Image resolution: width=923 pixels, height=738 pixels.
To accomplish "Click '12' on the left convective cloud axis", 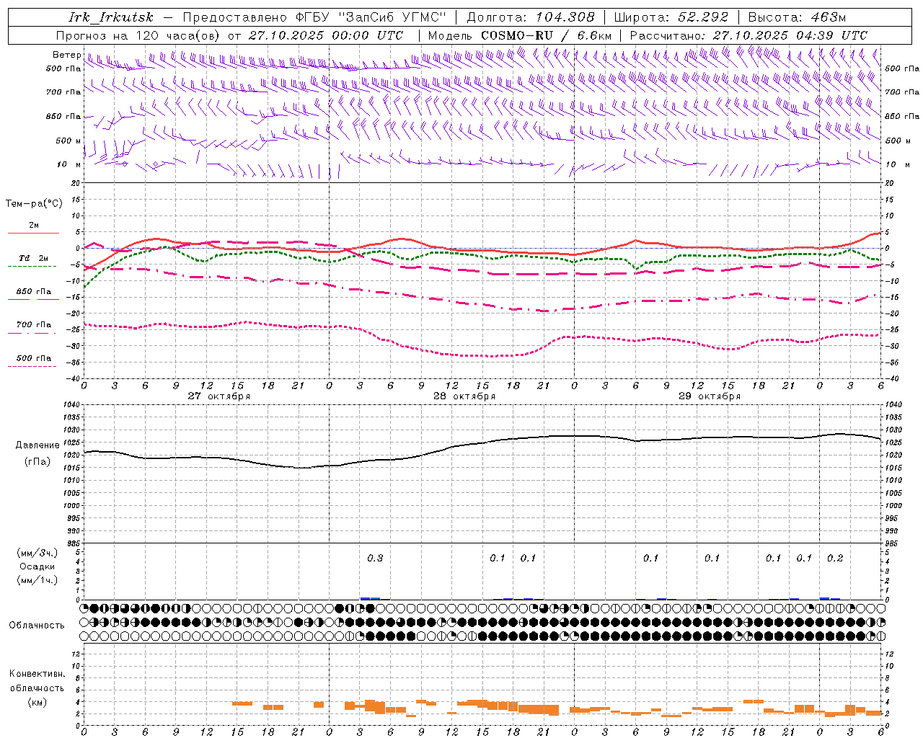I will (x=75, y=654).
